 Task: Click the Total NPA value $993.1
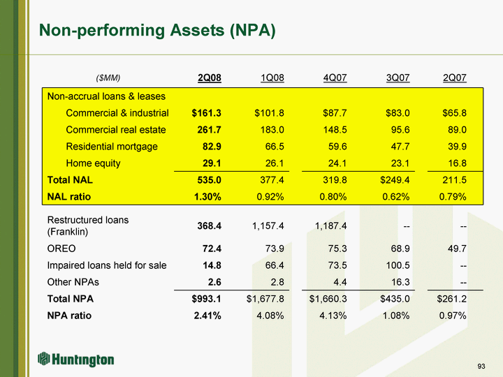[x=206, y=298]
